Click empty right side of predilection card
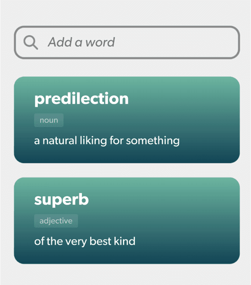251x285 pixels. click(x=209, y=120)
